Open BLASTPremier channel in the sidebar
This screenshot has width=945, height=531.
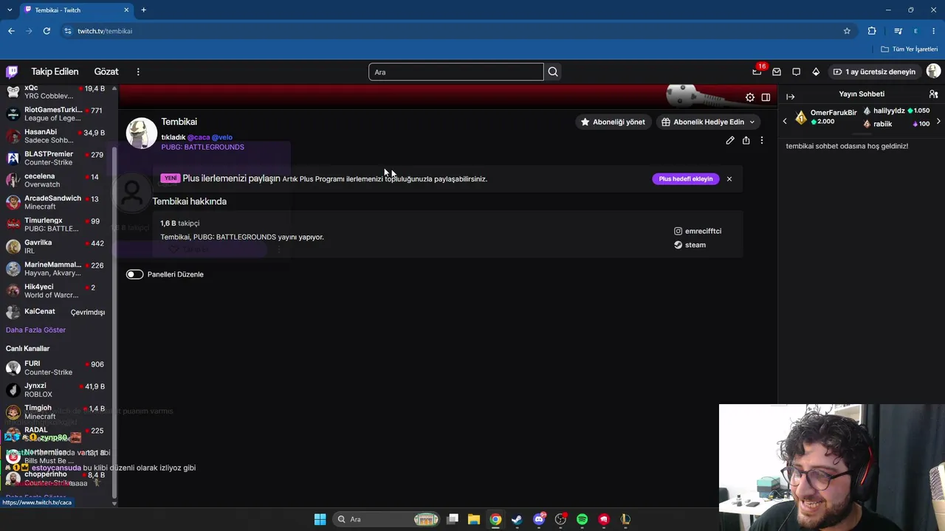(58, 159)
